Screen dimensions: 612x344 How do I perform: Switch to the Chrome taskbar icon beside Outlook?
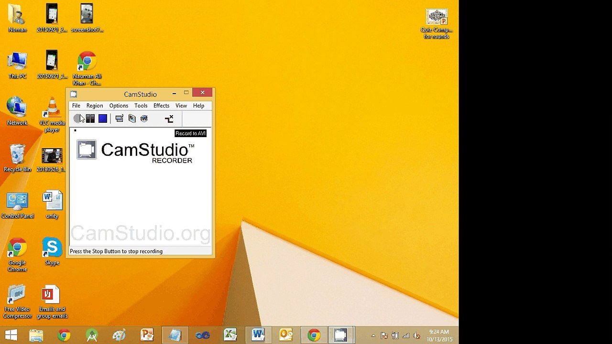(314, 335)
